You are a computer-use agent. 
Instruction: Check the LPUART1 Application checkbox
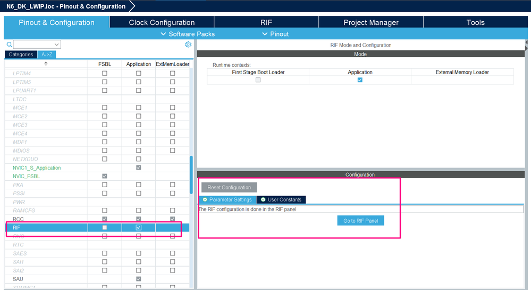point(139,91)
